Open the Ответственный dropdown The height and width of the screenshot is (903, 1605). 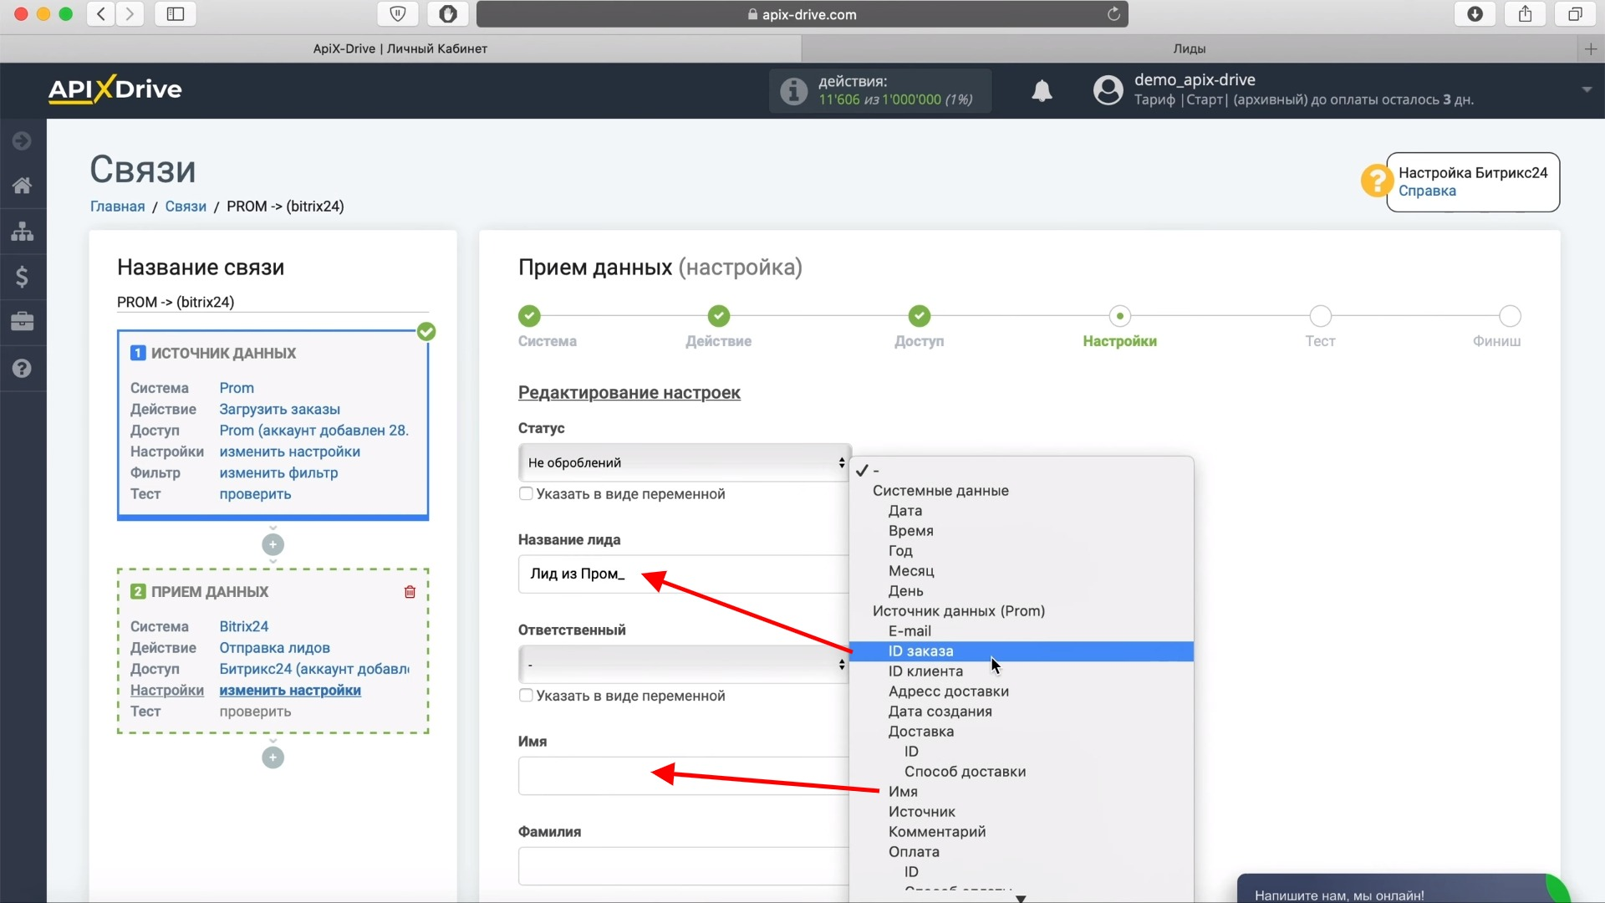pyautogui.click(x=684, y=665)
